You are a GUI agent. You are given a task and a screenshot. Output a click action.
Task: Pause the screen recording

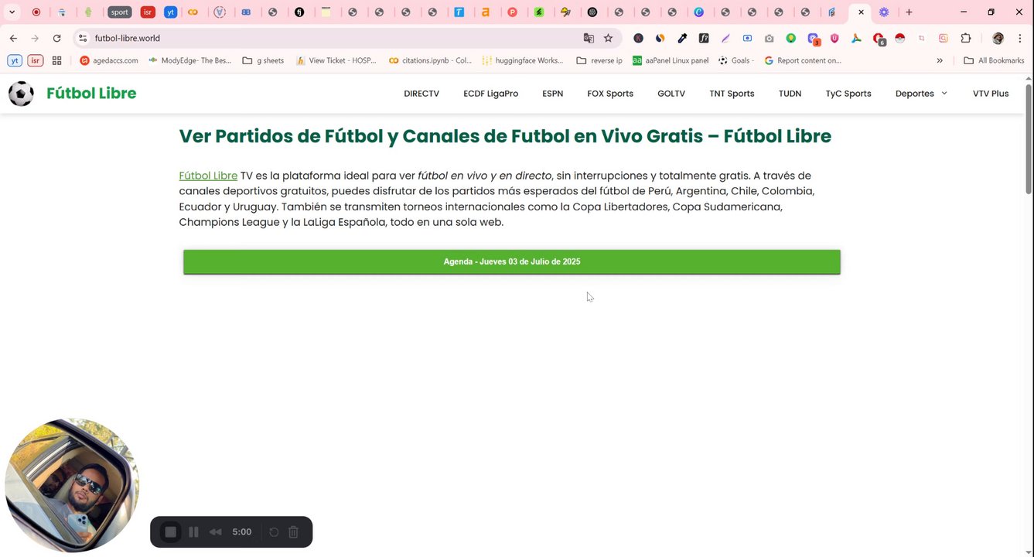[194, 532]
